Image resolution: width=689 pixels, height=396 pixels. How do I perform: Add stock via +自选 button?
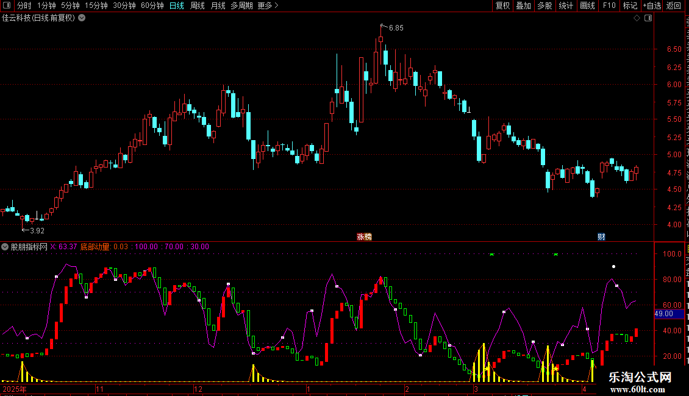[x=652, y=5]
